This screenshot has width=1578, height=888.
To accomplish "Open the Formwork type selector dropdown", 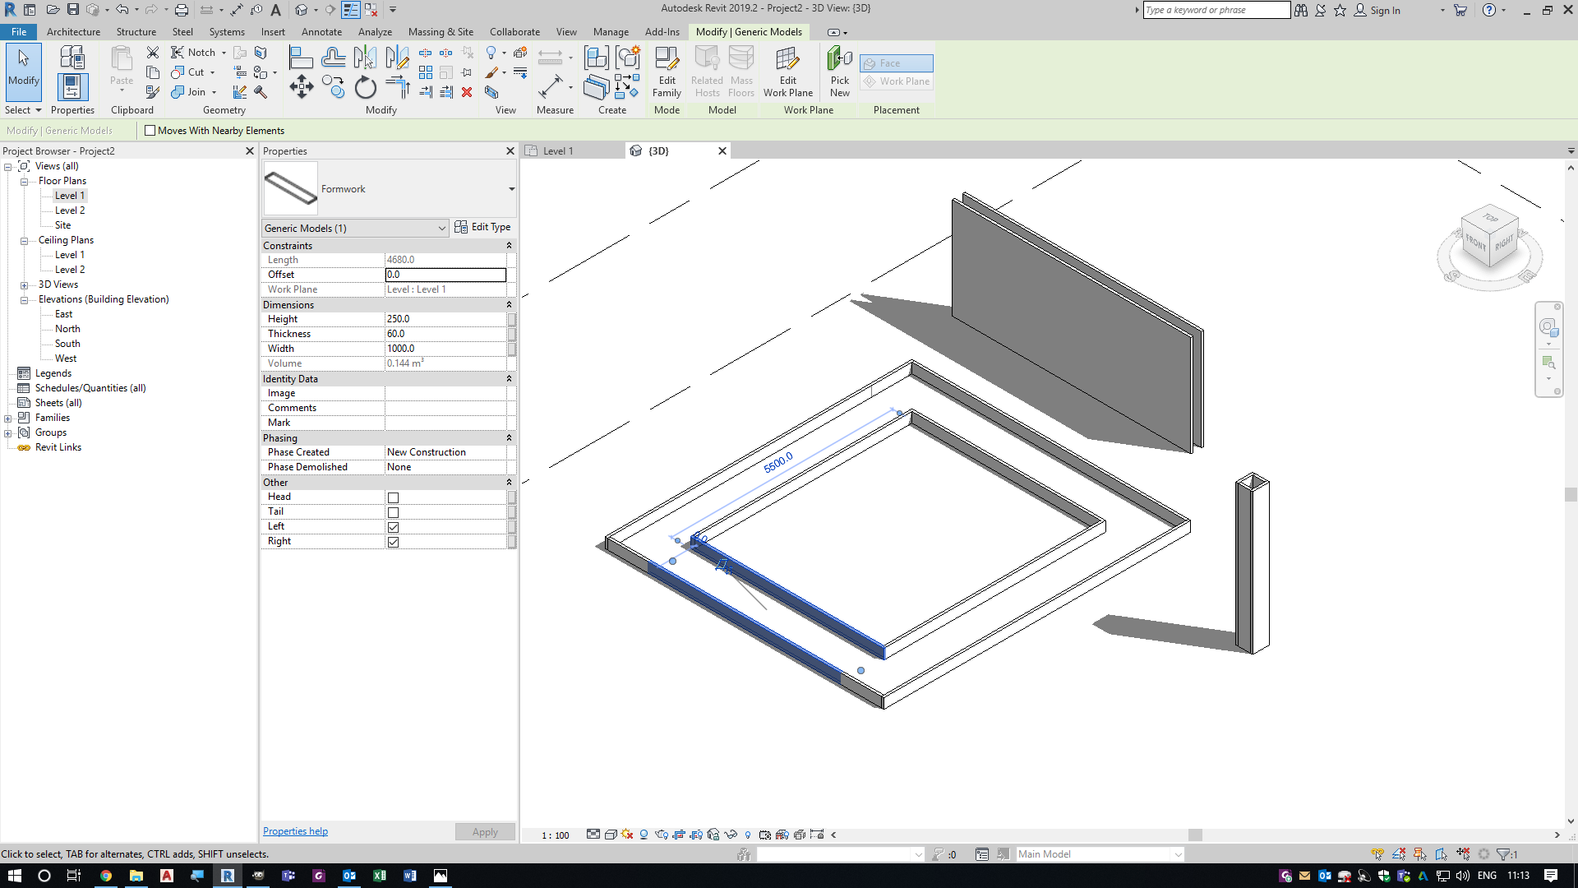I will pos(511,189).
